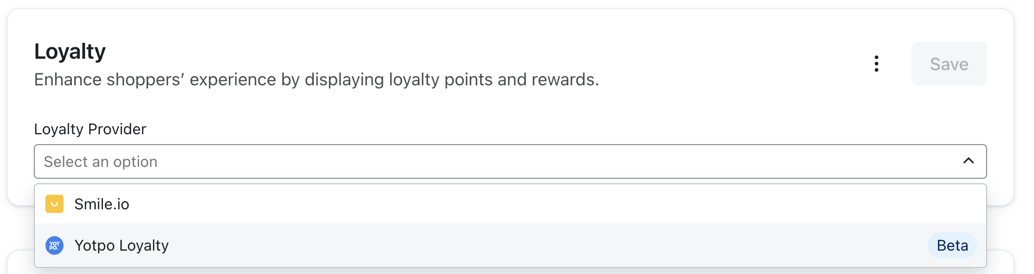Click the Beta badge on Yotpo Loyalty
Image resolution: width=1034 pixels, height=274 pixels.
pos(952,245)
